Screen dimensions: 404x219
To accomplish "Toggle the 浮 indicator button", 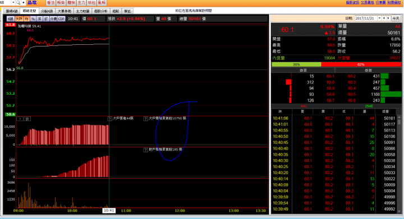I will [x=39, y=19].
